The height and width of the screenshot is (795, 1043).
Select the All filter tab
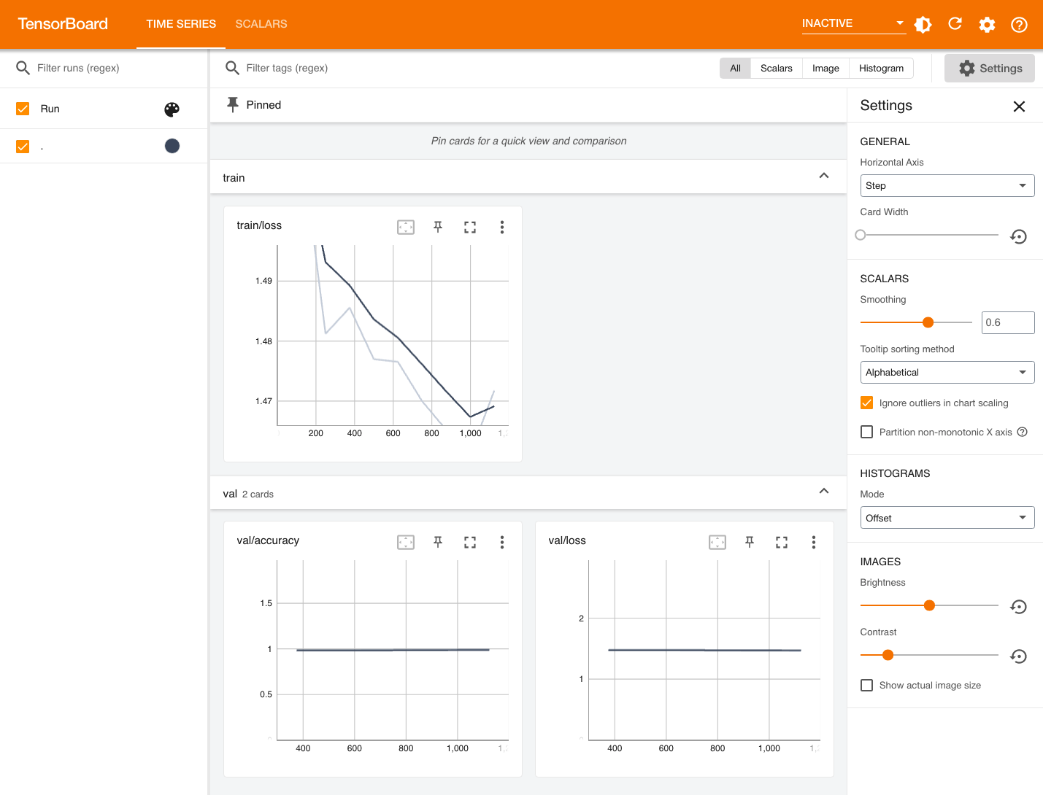click(x=735, y=68)
